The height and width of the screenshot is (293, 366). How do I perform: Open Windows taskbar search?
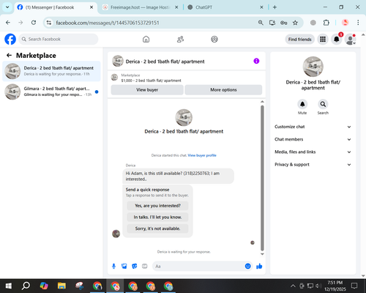point(26,286)
